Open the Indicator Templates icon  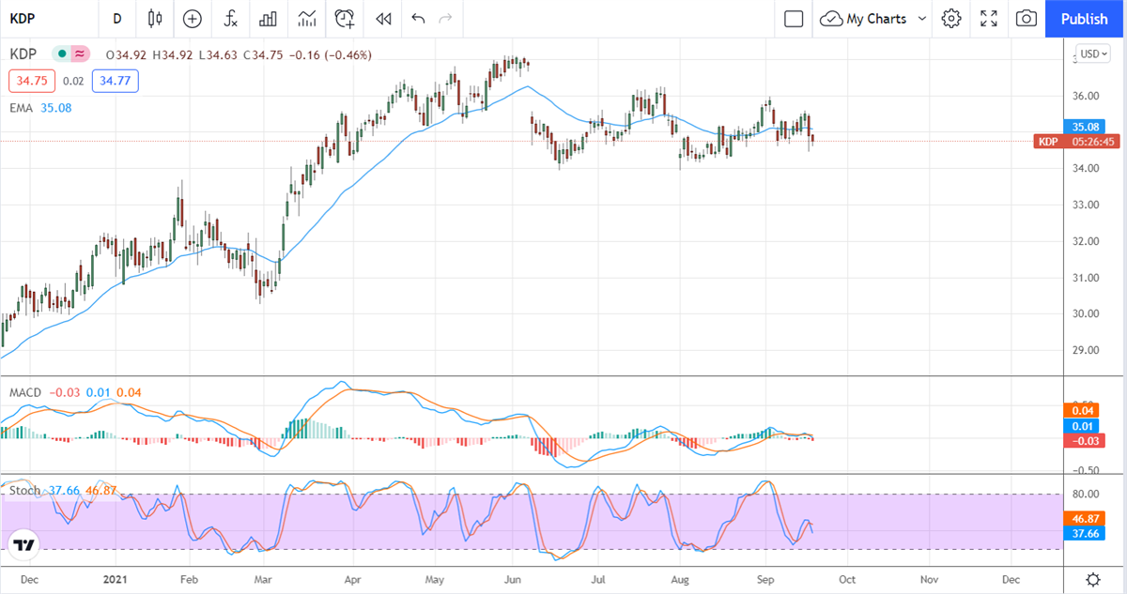click(x=307, y=19)
